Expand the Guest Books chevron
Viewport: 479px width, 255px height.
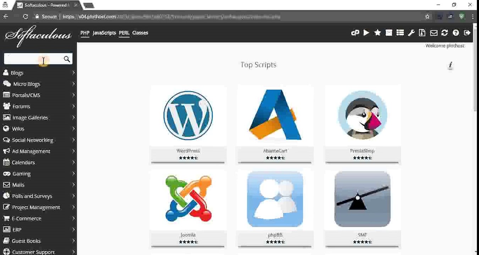point(73,241)
